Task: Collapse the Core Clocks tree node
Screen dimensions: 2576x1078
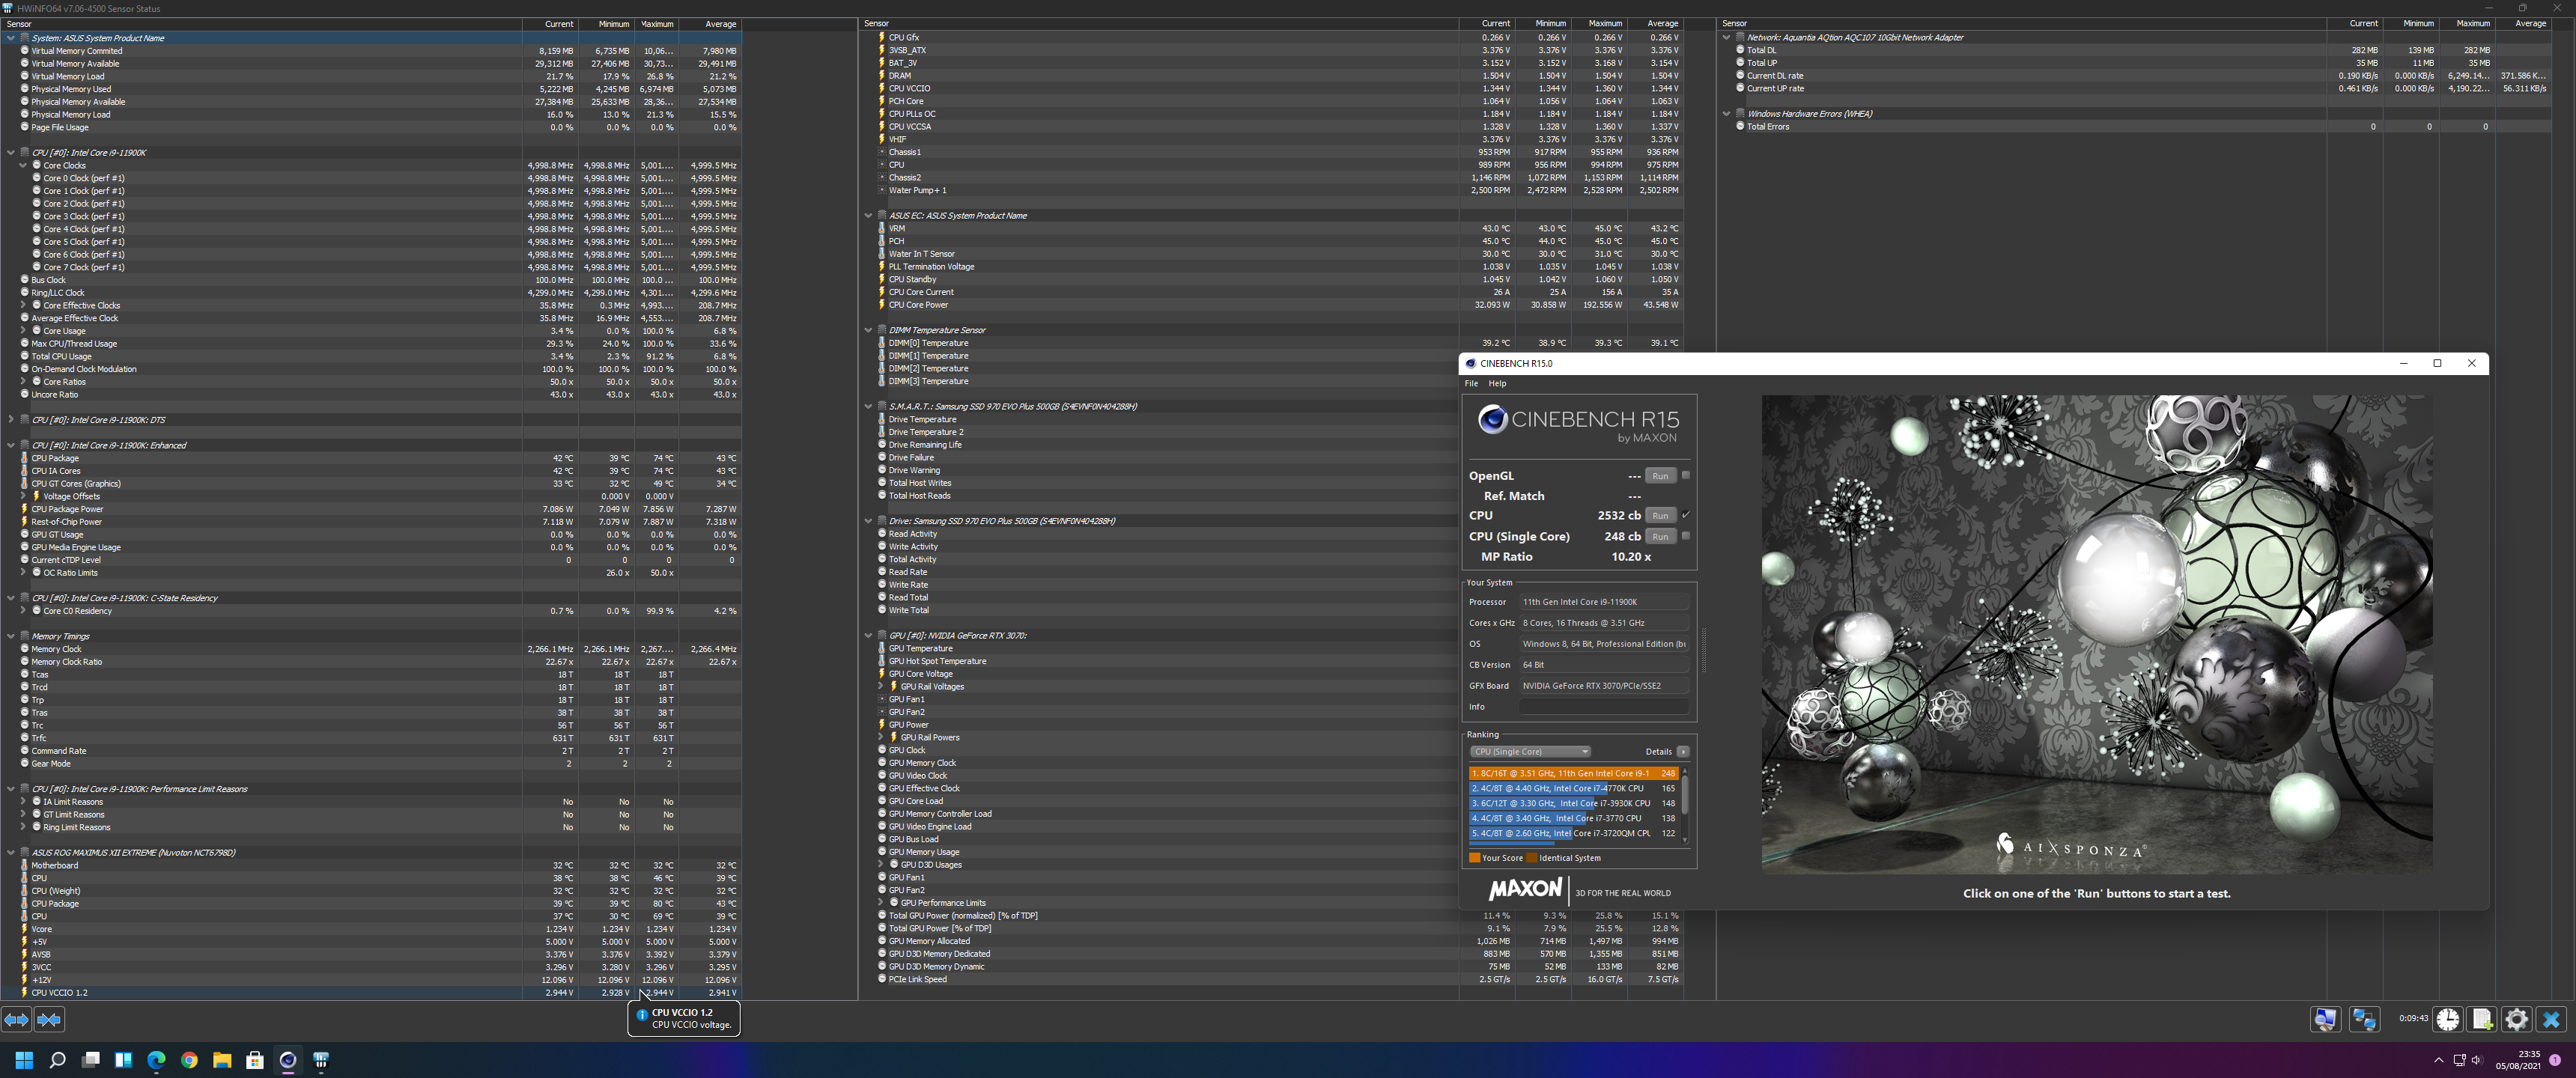Action: pyautogui.click(x=23, y=166)
